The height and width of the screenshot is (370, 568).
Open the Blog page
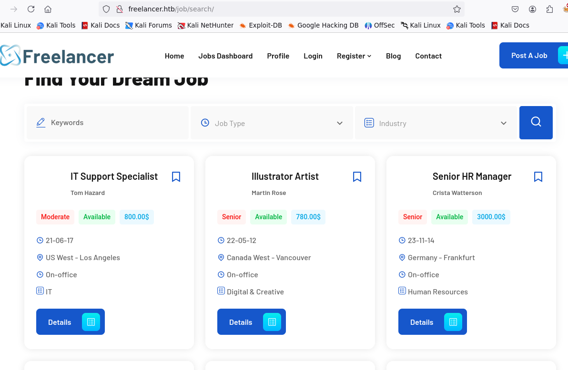pos(394,56)
